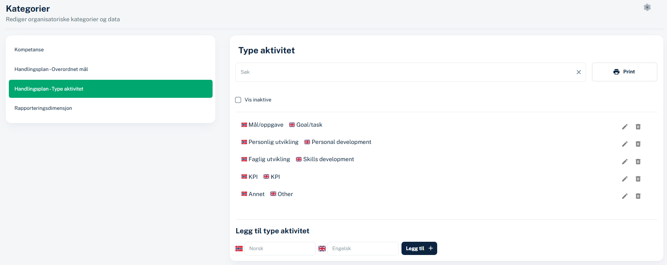Clear the search field with X

tap(578, 72)
